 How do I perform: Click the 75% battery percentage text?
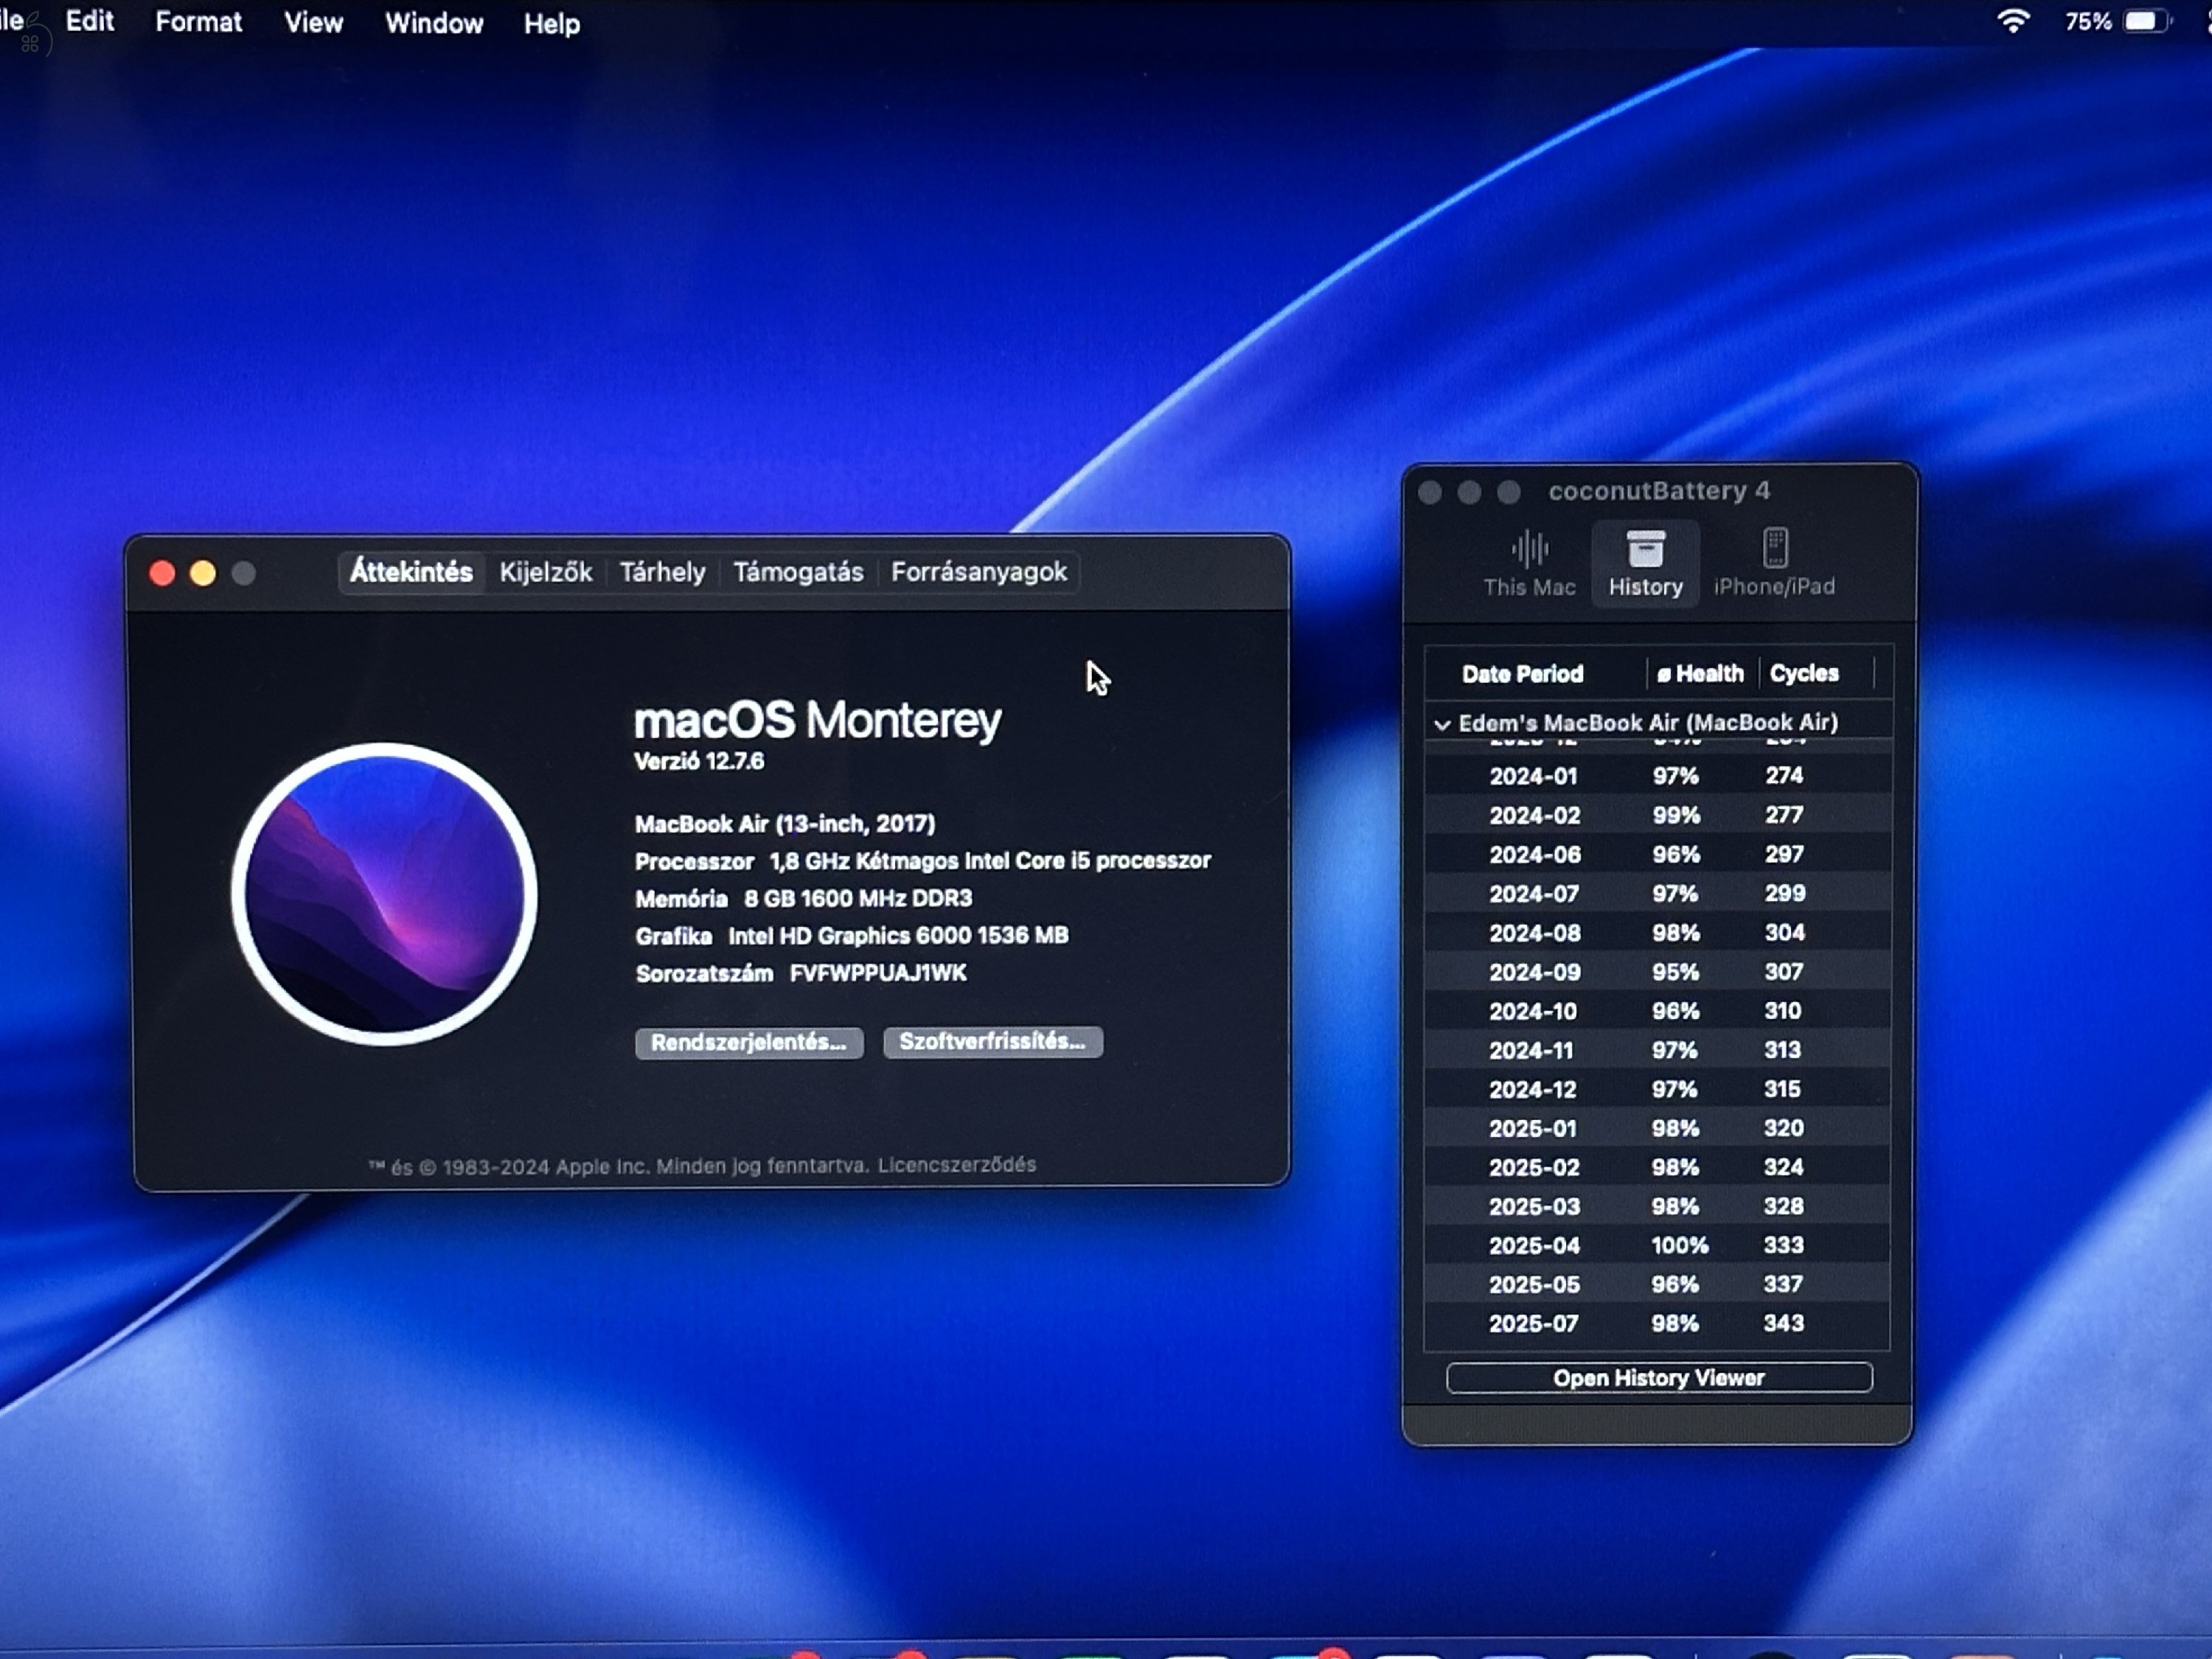(x=2088, y=22)
